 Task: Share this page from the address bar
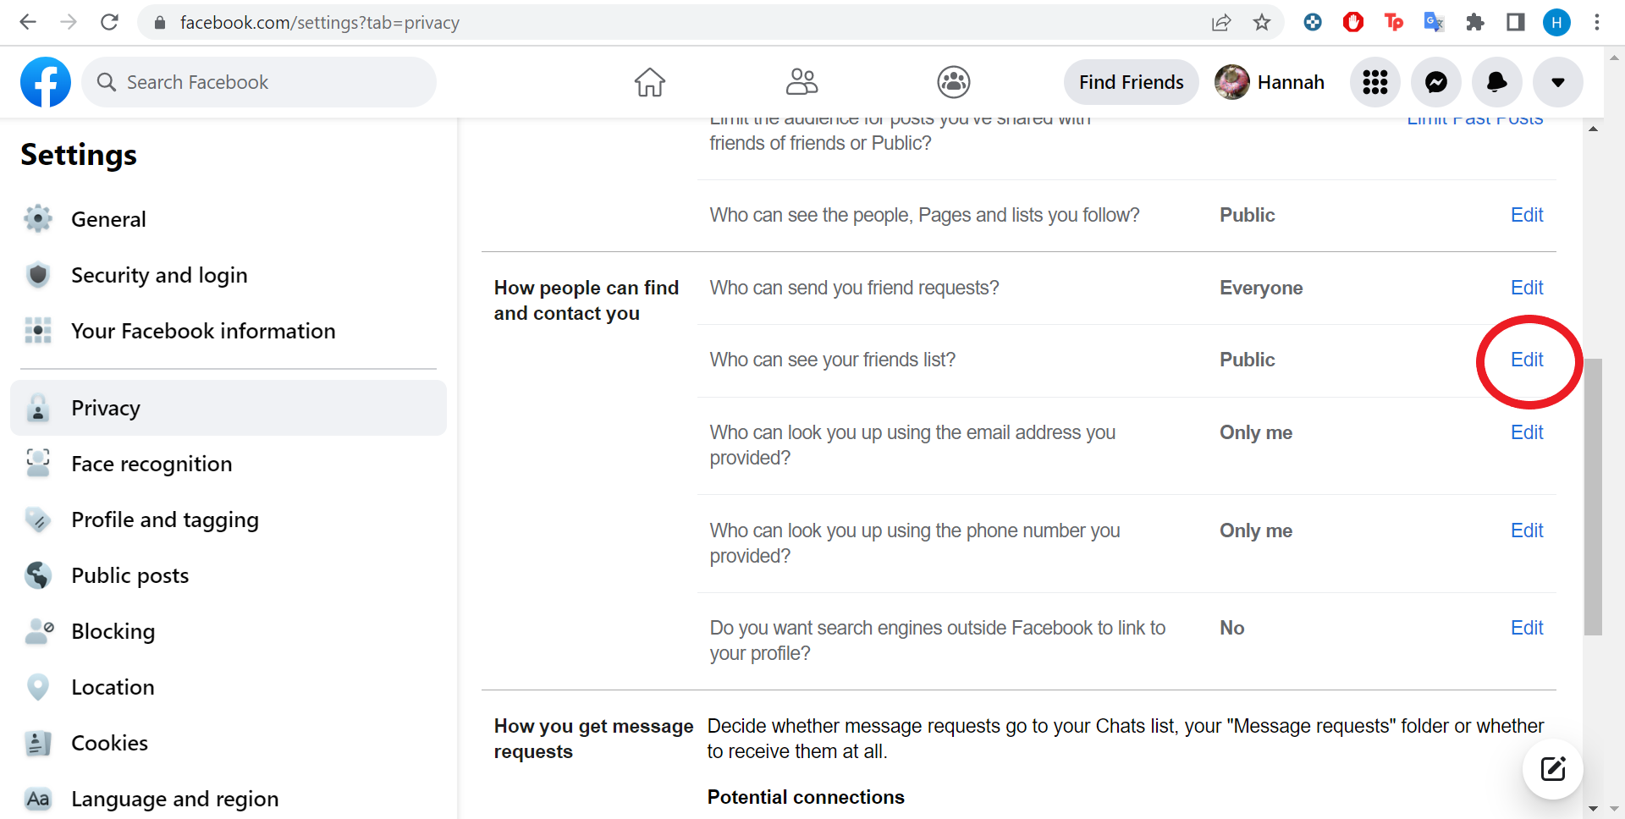(1221, 22)
